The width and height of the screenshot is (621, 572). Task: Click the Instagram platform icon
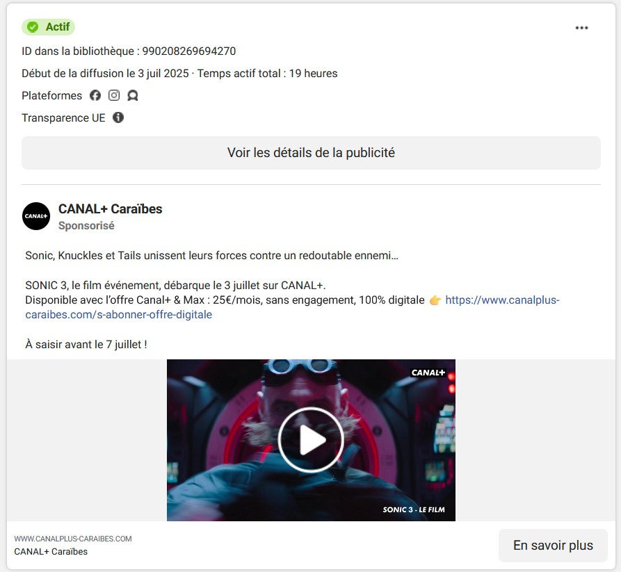coord(114,95)
